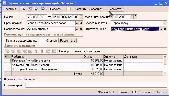169x96 pixels.
Task: Click the Подразделение field Администрация
Action: point(51,29)
